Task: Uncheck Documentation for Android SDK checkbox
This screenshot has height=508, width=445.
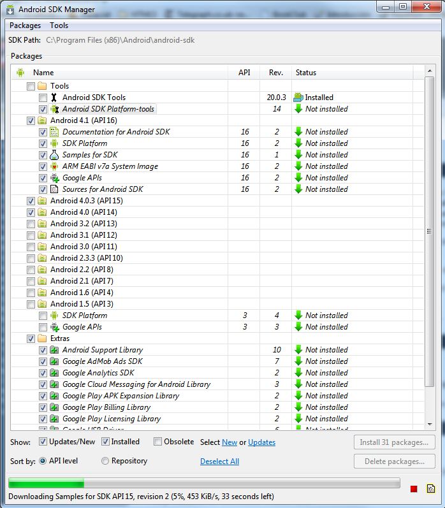Action: click(x=43, y=132)
